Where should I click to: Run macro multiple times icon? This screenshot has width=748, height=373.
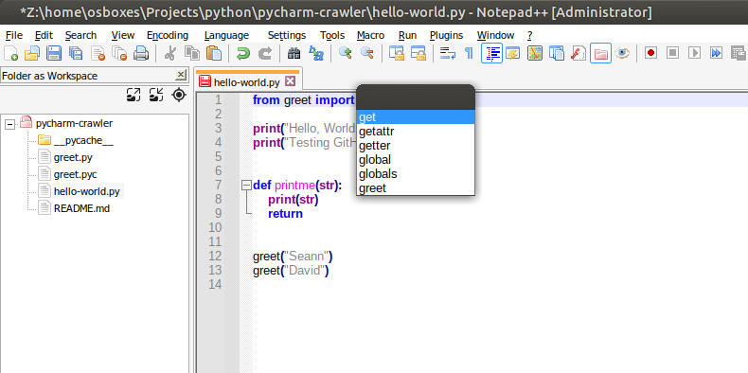[716, 52]
